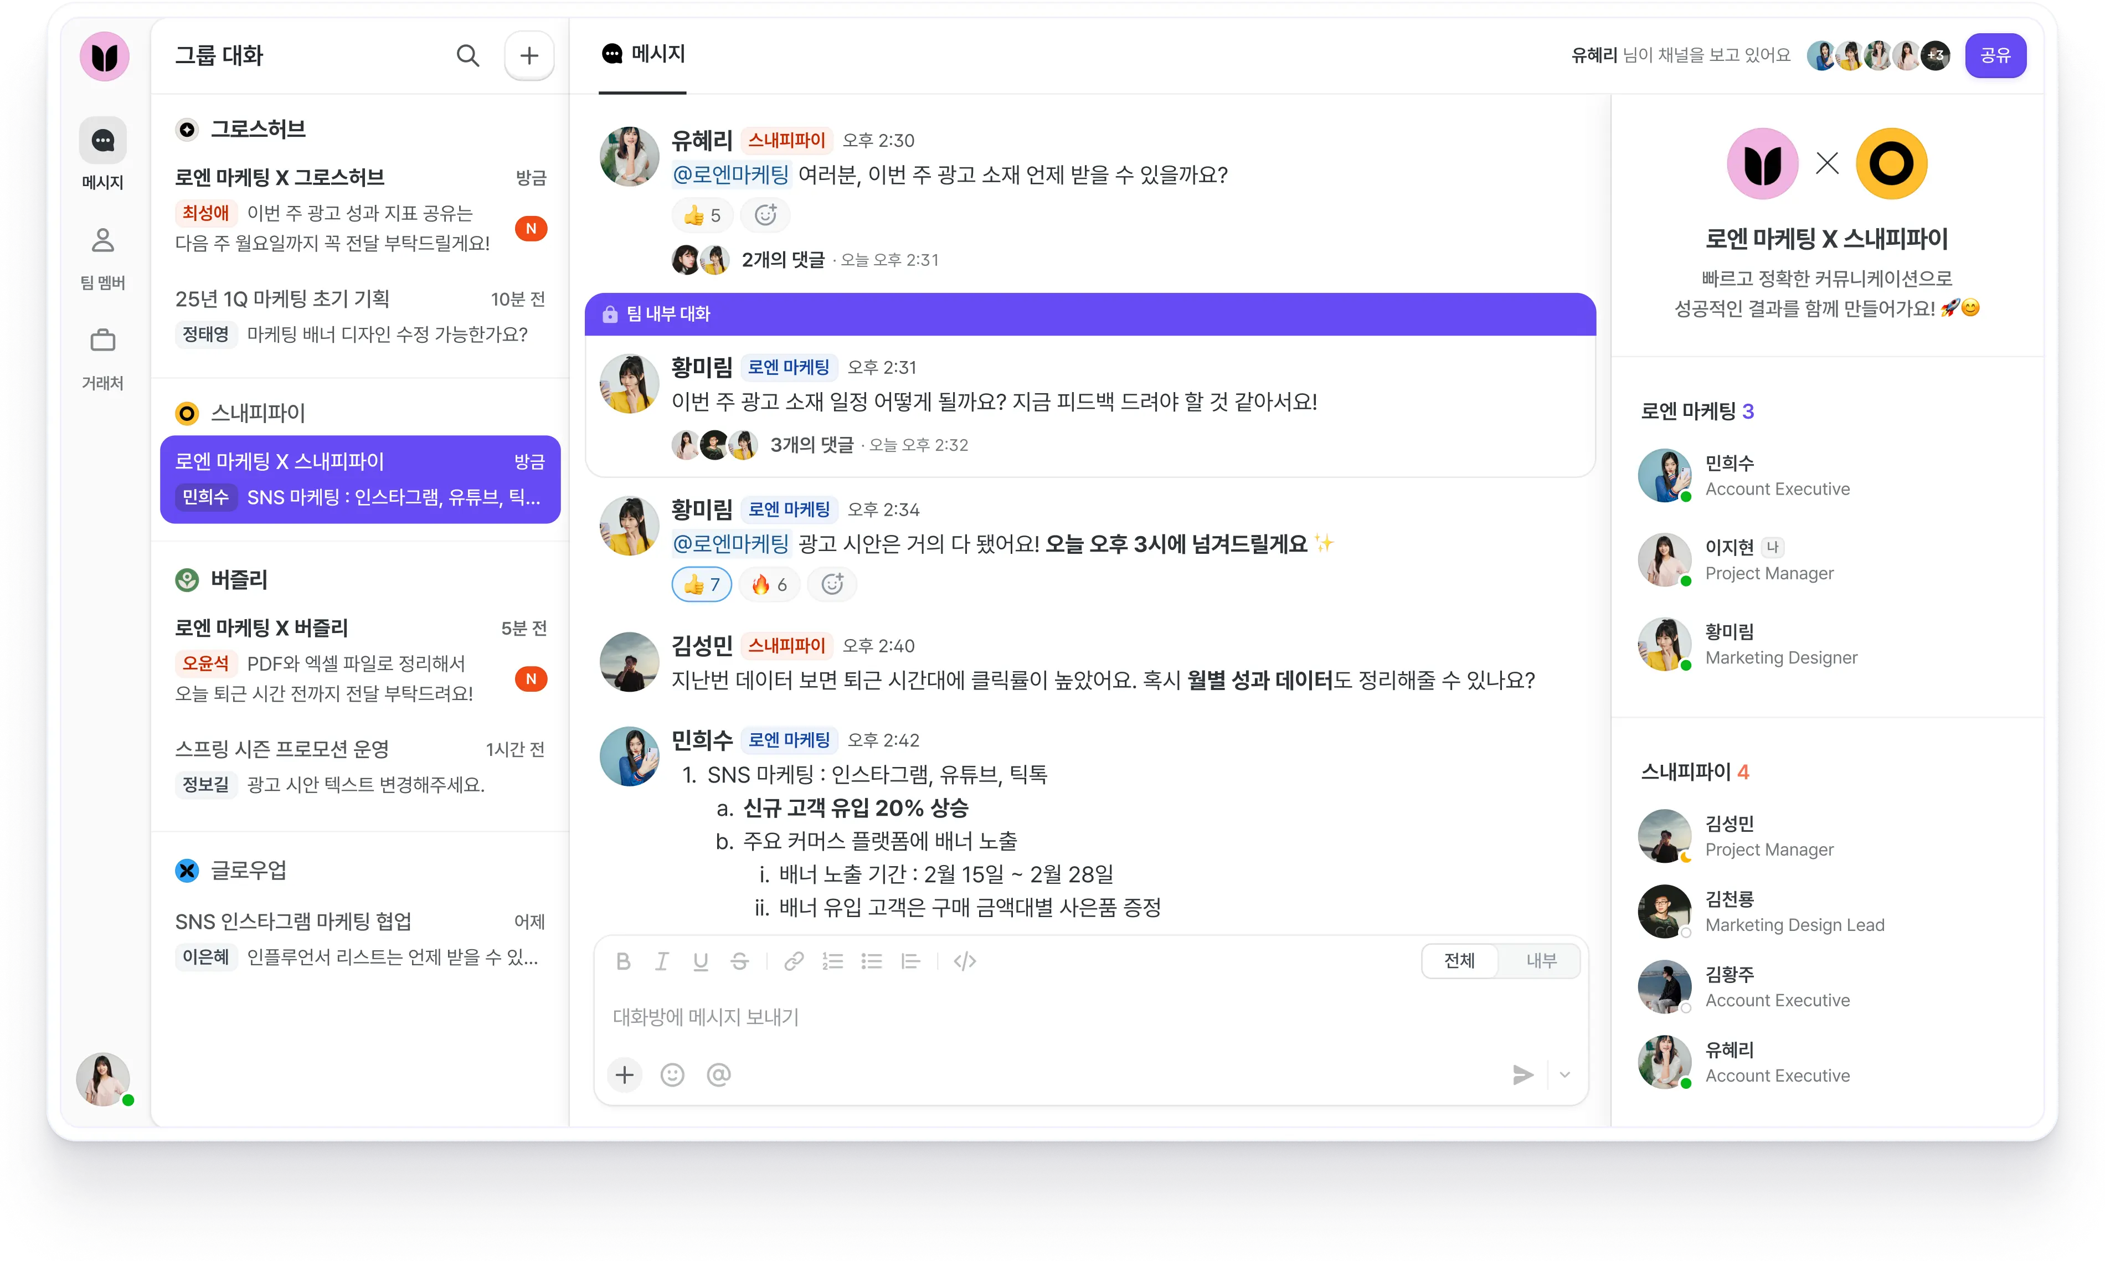Click the workspace logo at top left

105,56
